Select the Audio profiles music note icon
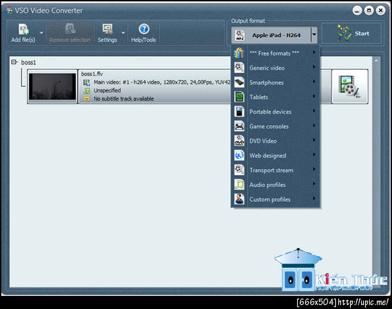 [239, 185]
